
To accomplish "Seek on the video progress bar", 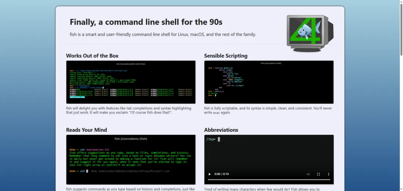I will (269, 180).
